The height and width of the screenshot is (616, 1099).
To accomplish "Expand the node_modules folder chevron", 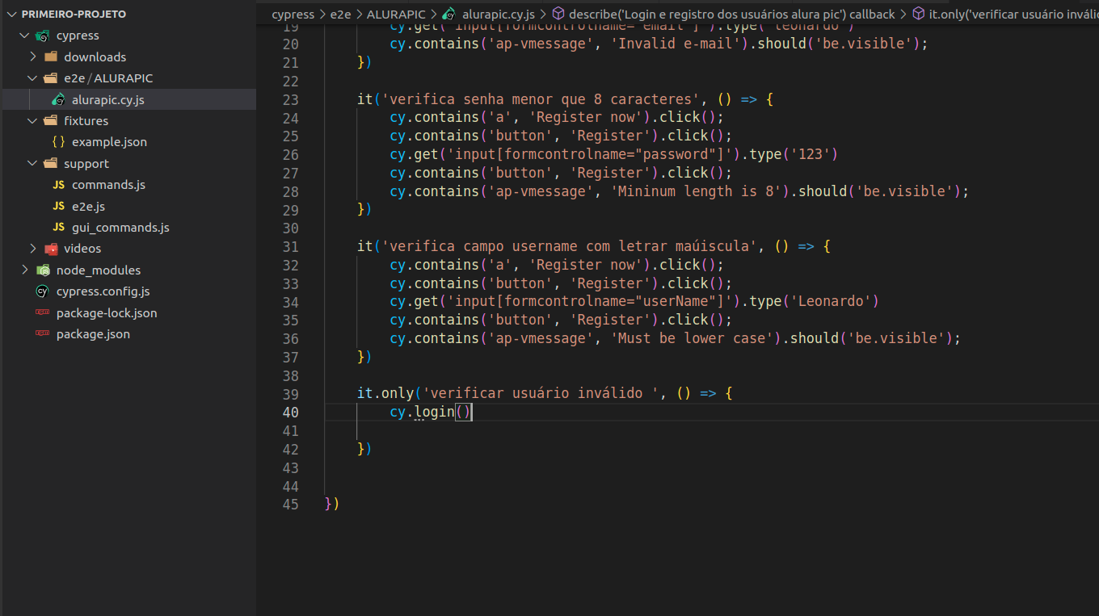I will coord(25,270).
